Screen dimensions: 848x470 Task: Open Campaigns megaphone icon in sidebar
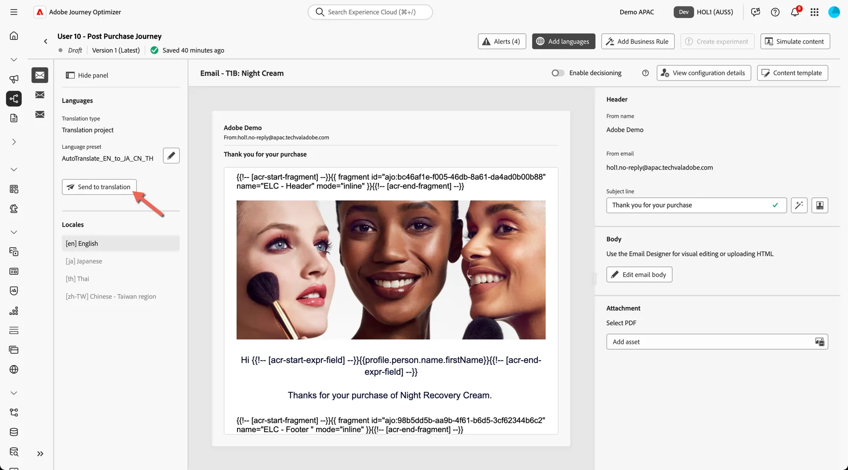point(14,79)
